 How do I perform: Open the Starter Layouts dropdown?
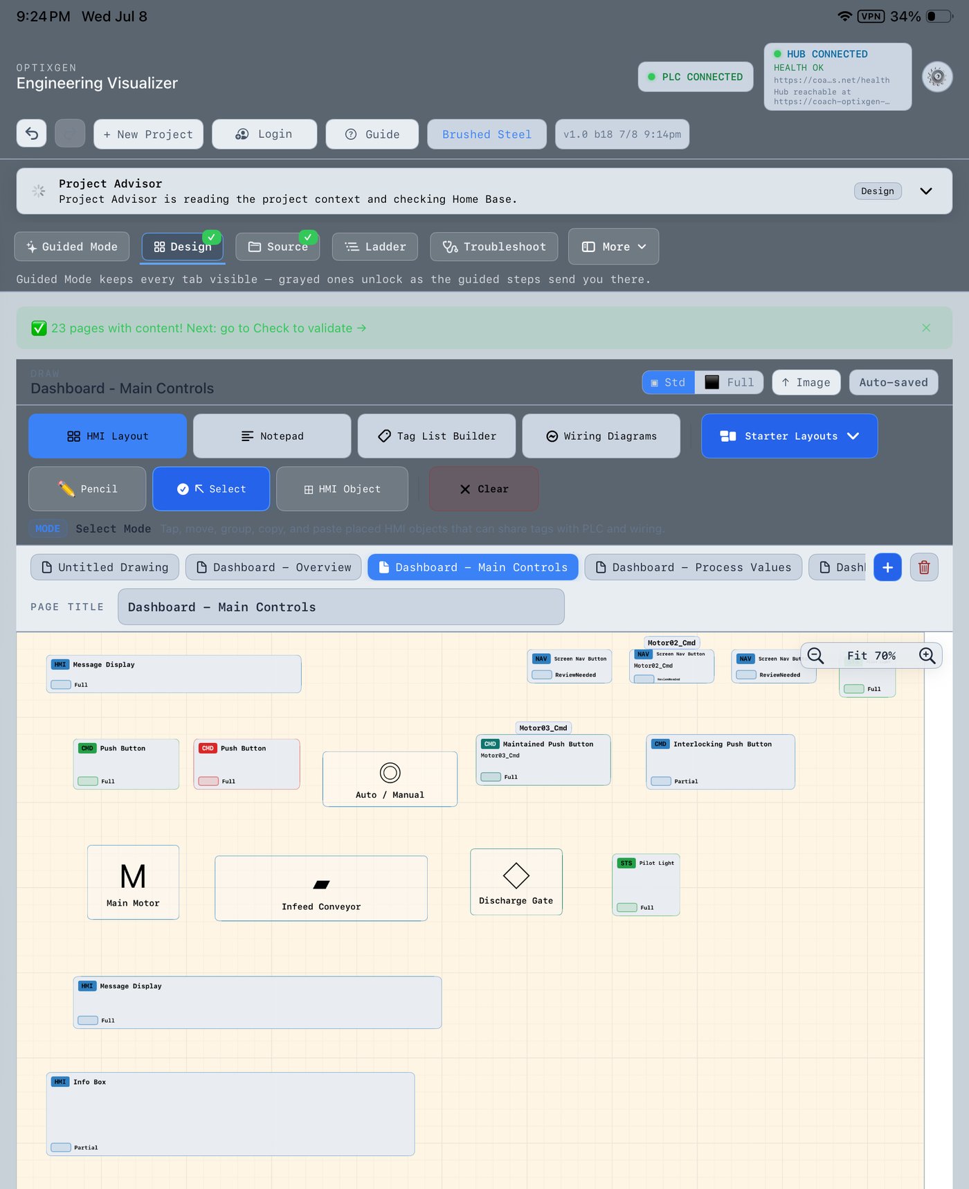(x=790, y=436)
